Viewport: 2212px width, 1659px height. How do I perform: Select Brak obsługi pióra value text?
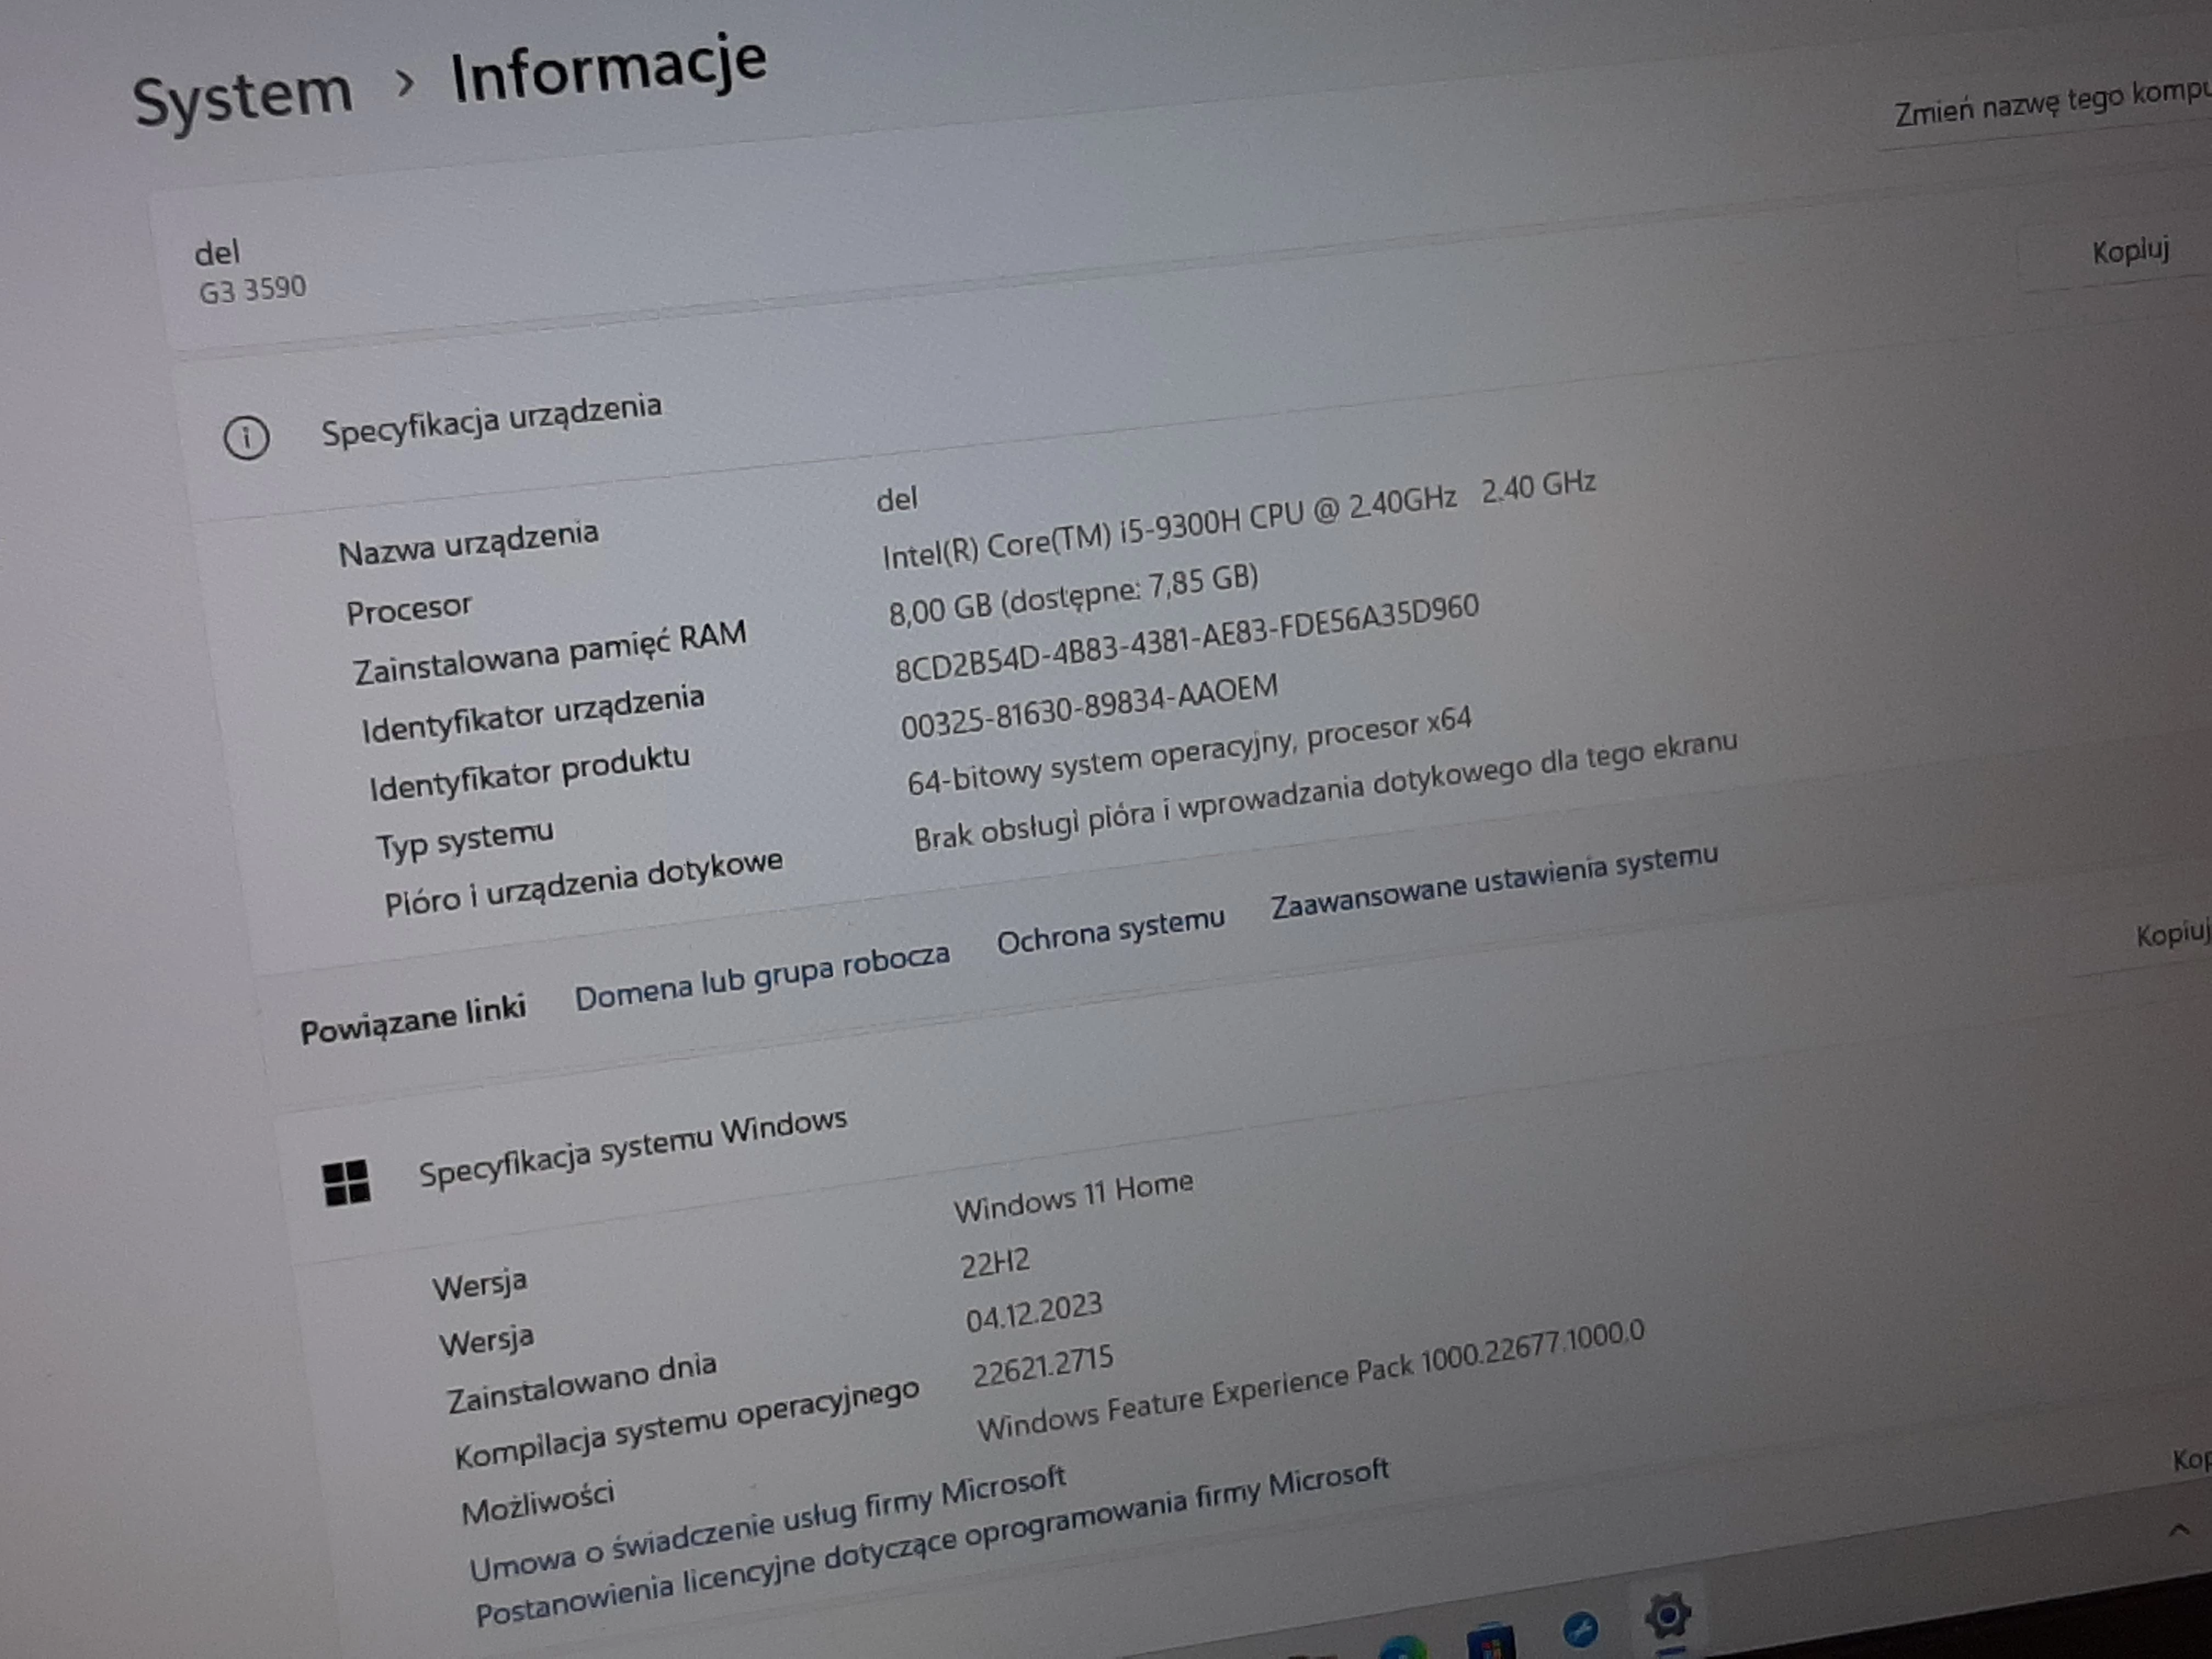click(x=1325, y=792)
